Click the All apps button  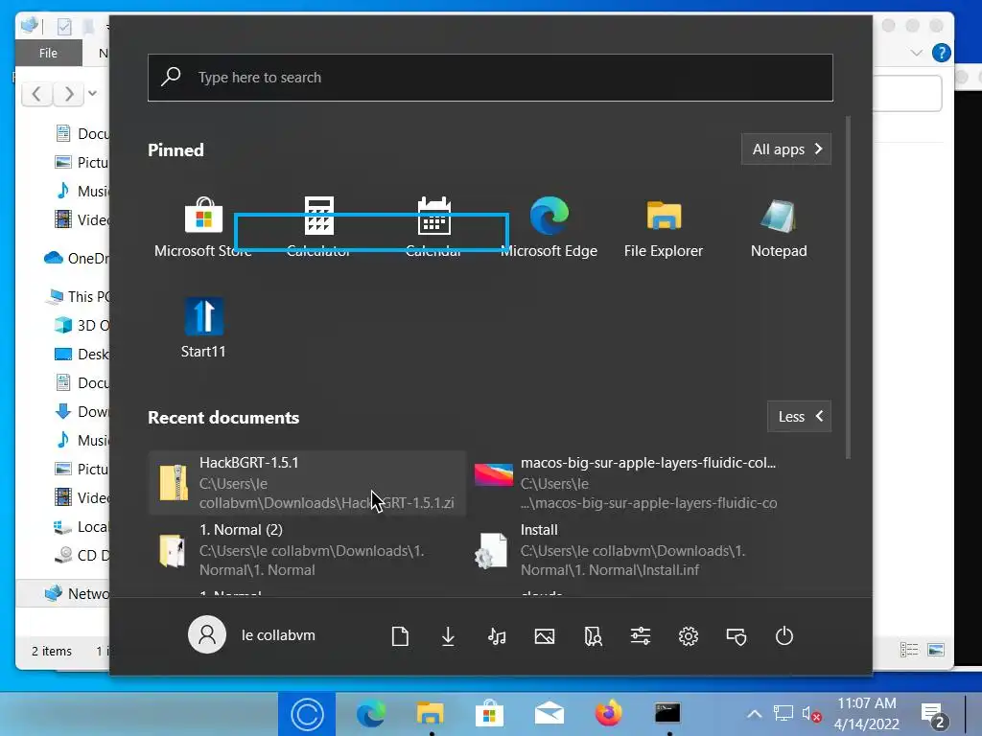pos(786,149)
